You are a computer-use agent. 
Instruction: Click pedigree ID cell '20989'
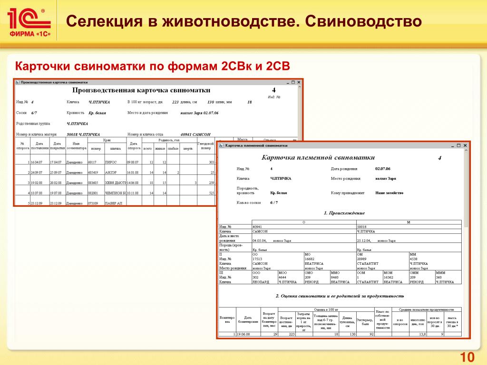[362, 259]
